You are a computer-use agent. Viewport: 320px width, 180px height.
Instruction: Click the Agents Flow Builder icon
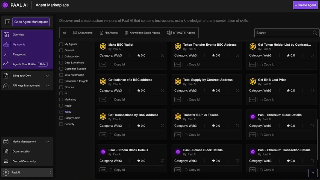coord(6,64)
